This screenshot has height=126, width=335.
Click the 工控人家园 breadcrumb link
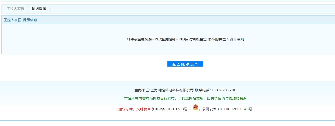coord(16,9)
